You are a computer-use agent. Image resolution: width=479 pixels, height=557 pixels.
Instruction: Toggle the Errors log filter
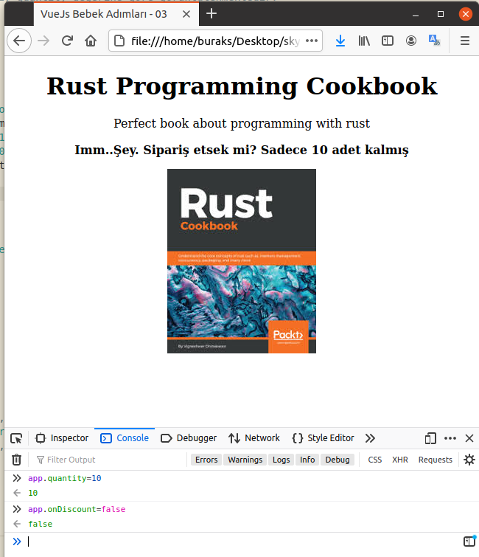pyautogui.click(x=206, y=460)
